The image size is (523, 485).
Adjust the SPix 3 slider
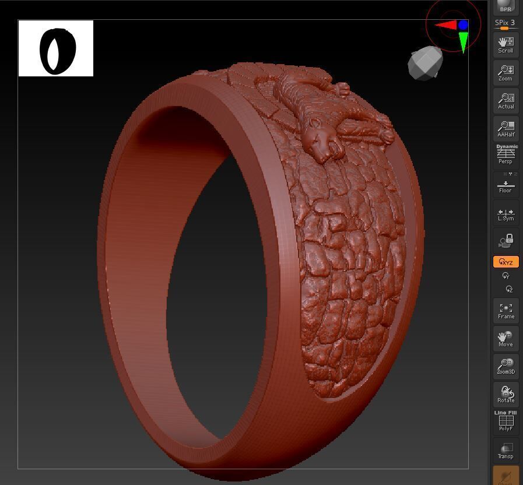(x=506, y=24)
